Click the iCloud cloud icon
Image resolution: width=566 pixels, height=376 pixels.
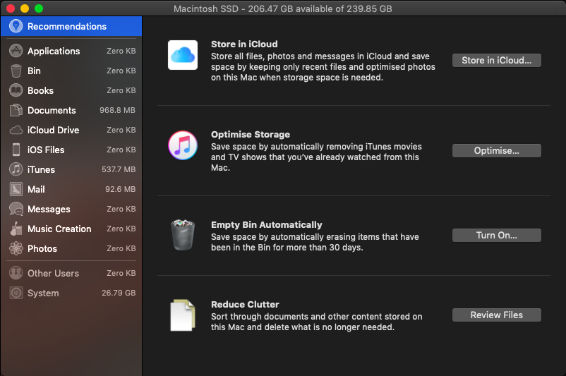pyautogui.click(x=182, y=55)
